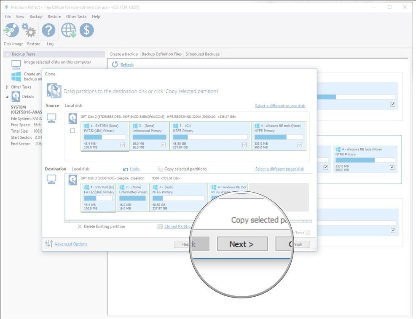This screenshot has width=416, height=319.
Task: Toggle background Windows RE tools partition checkbox
Action: (x=392, y=168)
